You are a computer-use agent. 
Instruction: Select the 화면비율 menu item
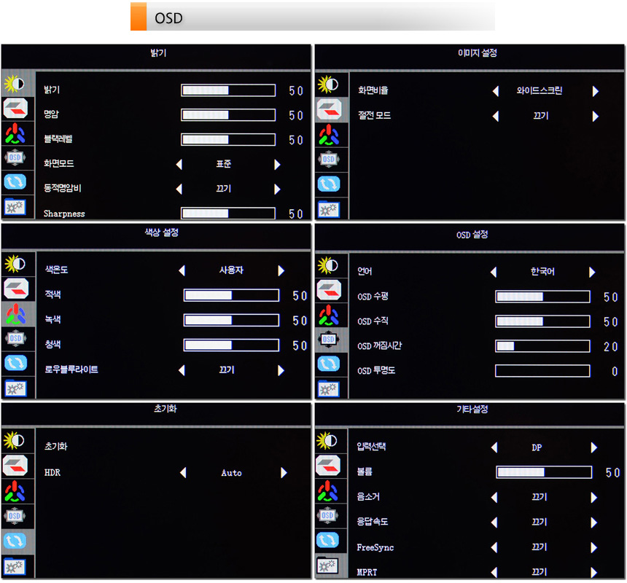click(x=373, y=91)
